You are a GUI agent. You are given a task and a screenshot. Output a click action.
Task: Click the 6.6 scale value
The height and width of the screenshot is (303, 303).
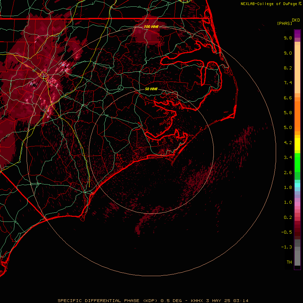(288, 98)
